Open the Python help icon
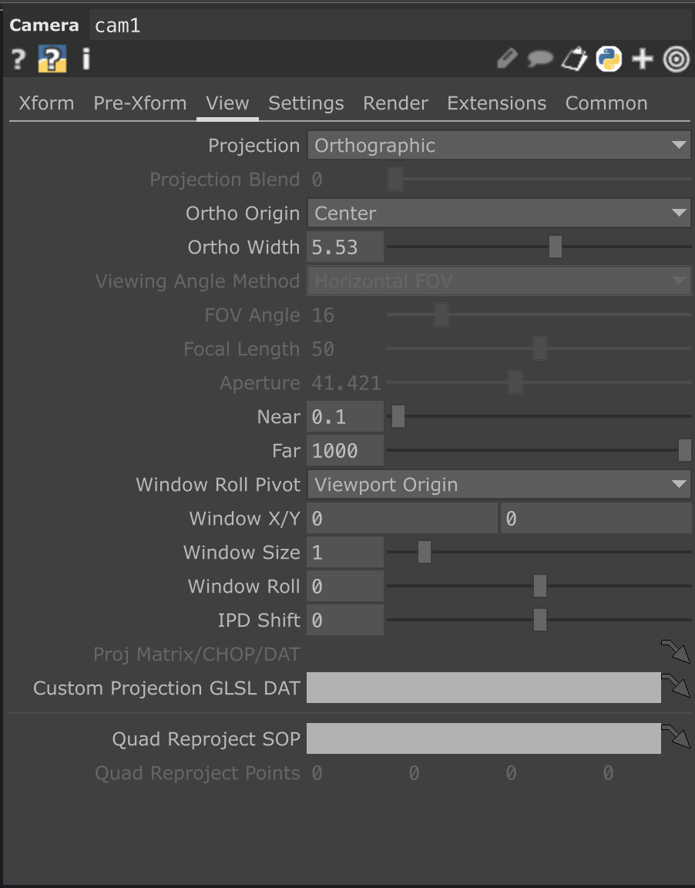This screenshot has height=888, width=695. 52,59
